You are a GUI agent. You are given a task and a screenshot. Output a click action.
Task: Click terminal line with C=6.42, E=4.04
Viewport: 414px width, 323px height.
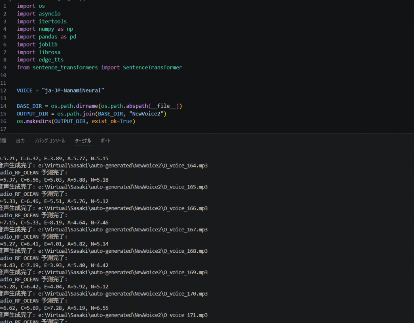(54, 287)
